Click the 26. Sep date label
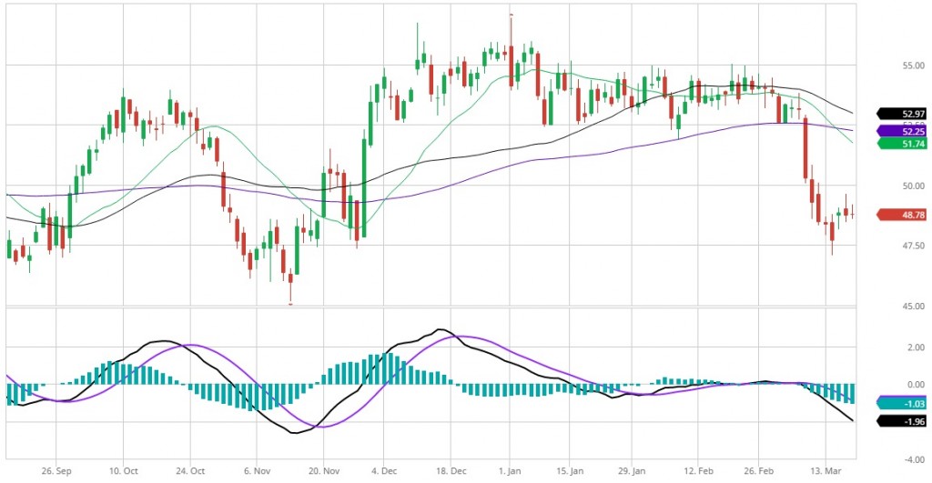This screenshot has width=932, height=483. pos(56,470)
